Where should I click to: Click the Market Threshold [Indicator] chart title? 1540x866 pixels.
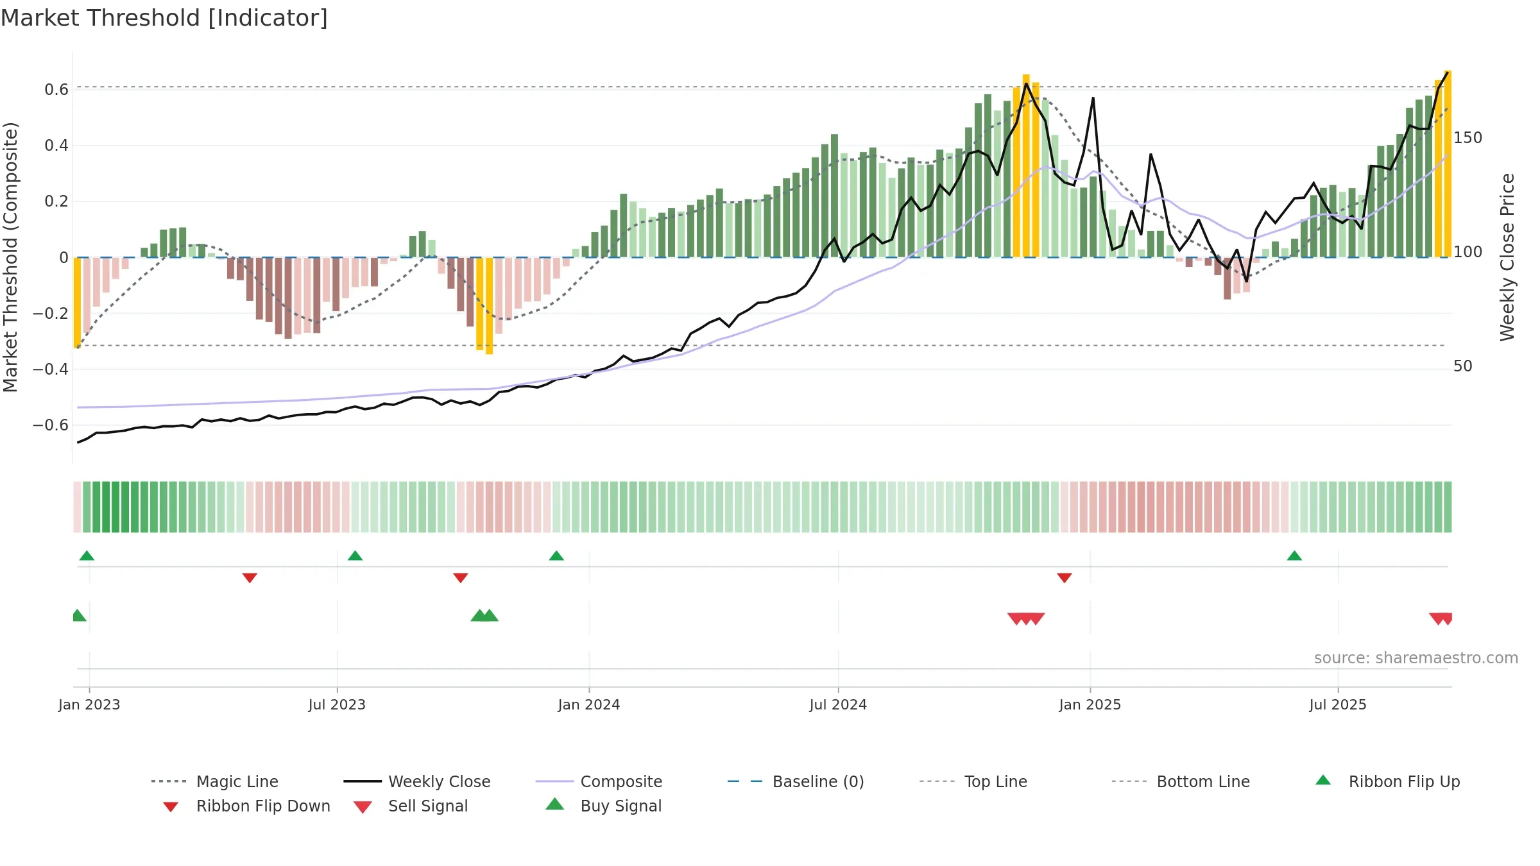pyautogui.click(x=164, y=18)
